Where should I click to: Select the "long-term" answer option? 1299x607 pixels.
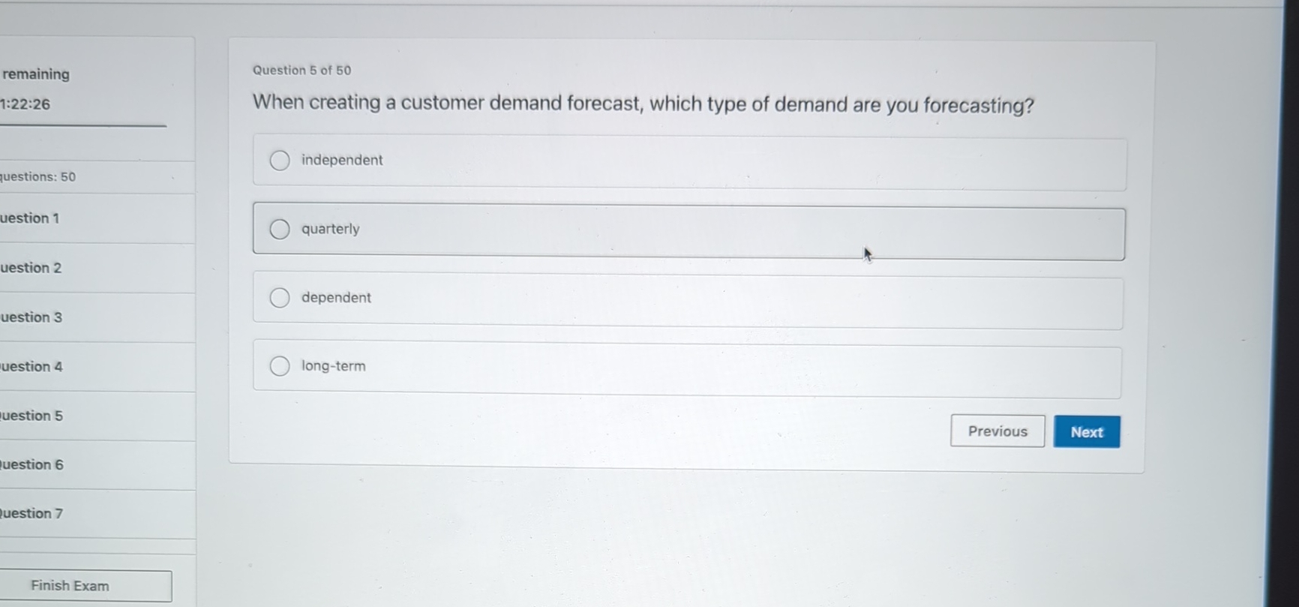pyautogui.click(x=279, y=365)
